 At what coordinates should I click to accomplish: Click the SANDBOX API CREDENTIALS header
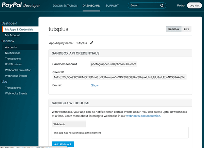(75, 53)
